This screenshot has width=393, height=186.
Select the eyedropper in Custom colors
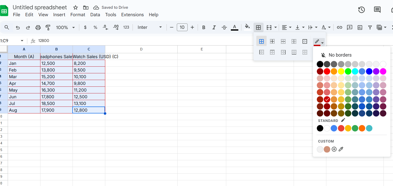coord(341,149)
